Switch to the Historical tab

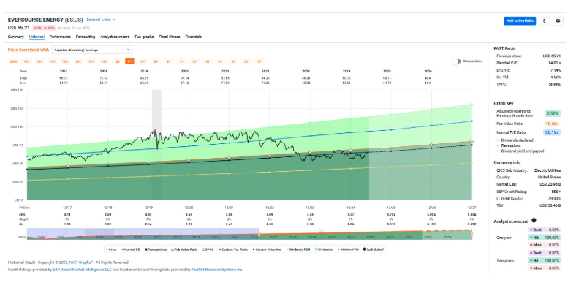click(37, 37)
